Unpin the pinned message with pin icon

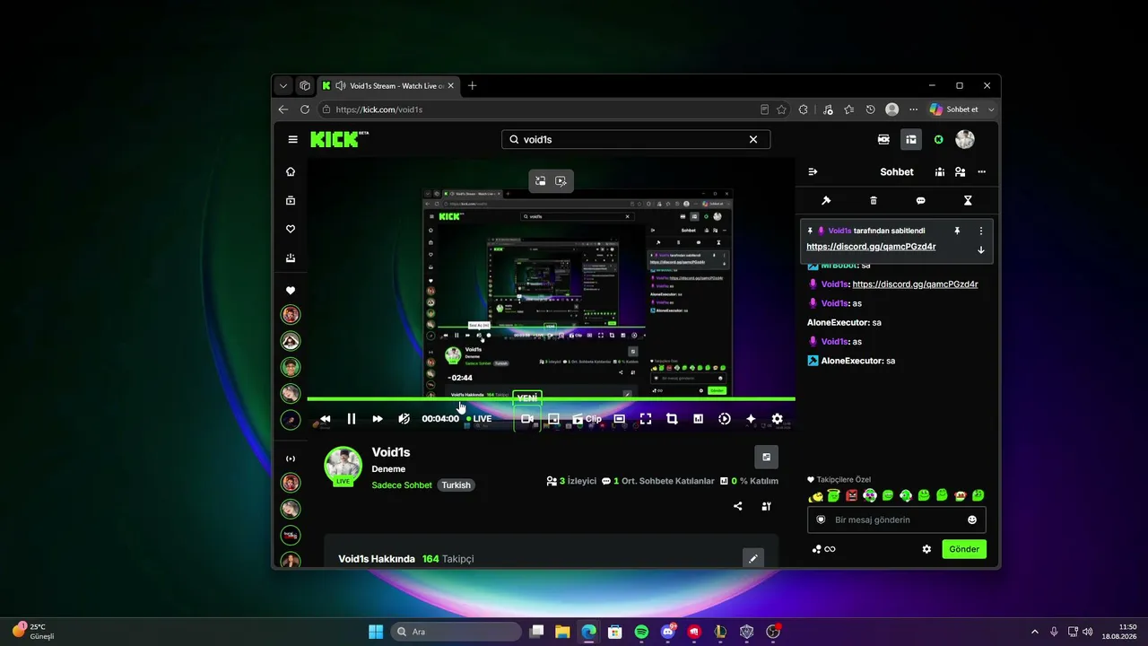click(x=957, y=231)
